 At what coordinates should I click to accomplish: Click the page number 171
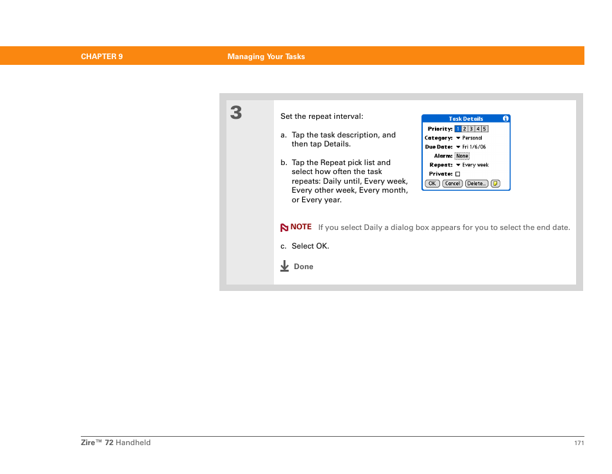(x=579, y=443)
